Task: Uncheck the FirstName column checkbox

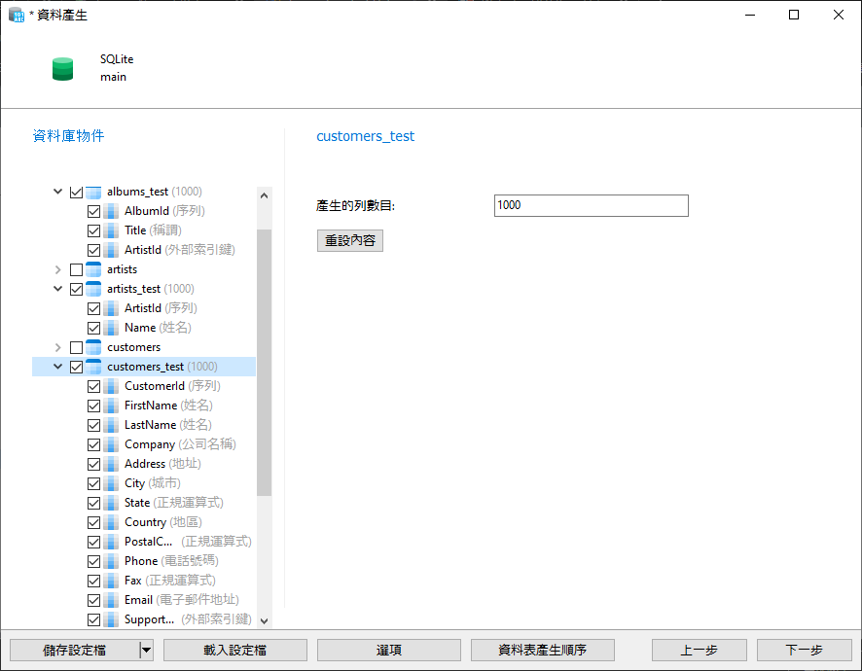Action: 93,406
